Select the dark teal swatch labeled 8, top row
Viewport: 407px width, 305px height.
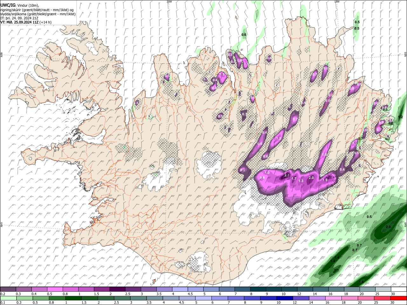point(258,289)
